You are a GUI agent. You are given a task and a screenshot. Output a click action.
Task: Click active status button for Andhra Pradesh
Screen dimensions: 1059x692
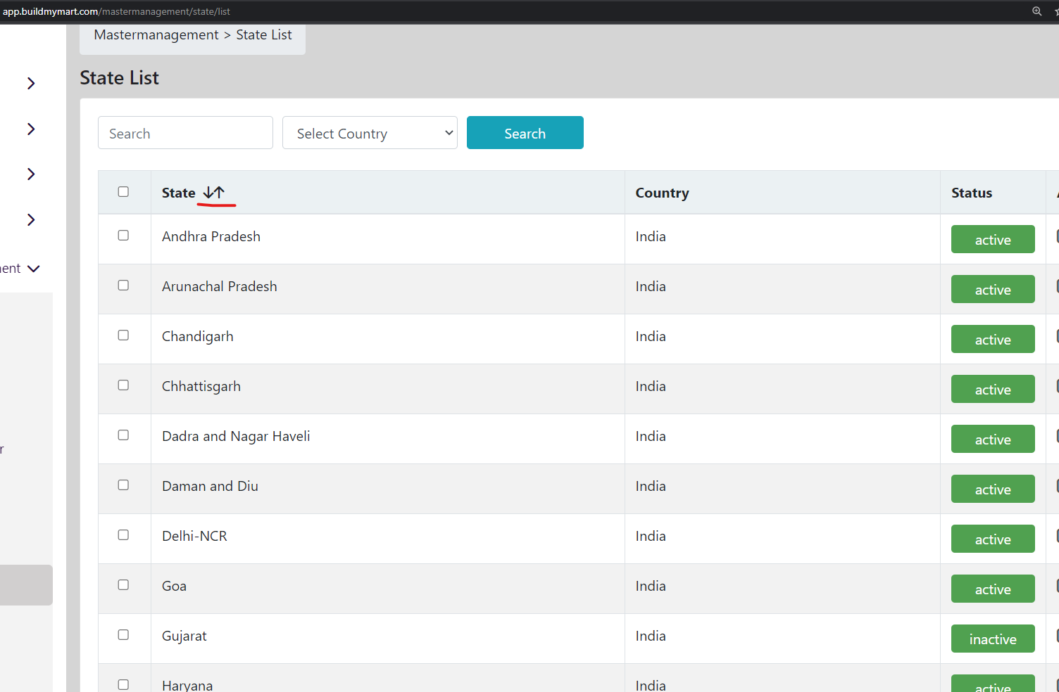pos(993,239)
